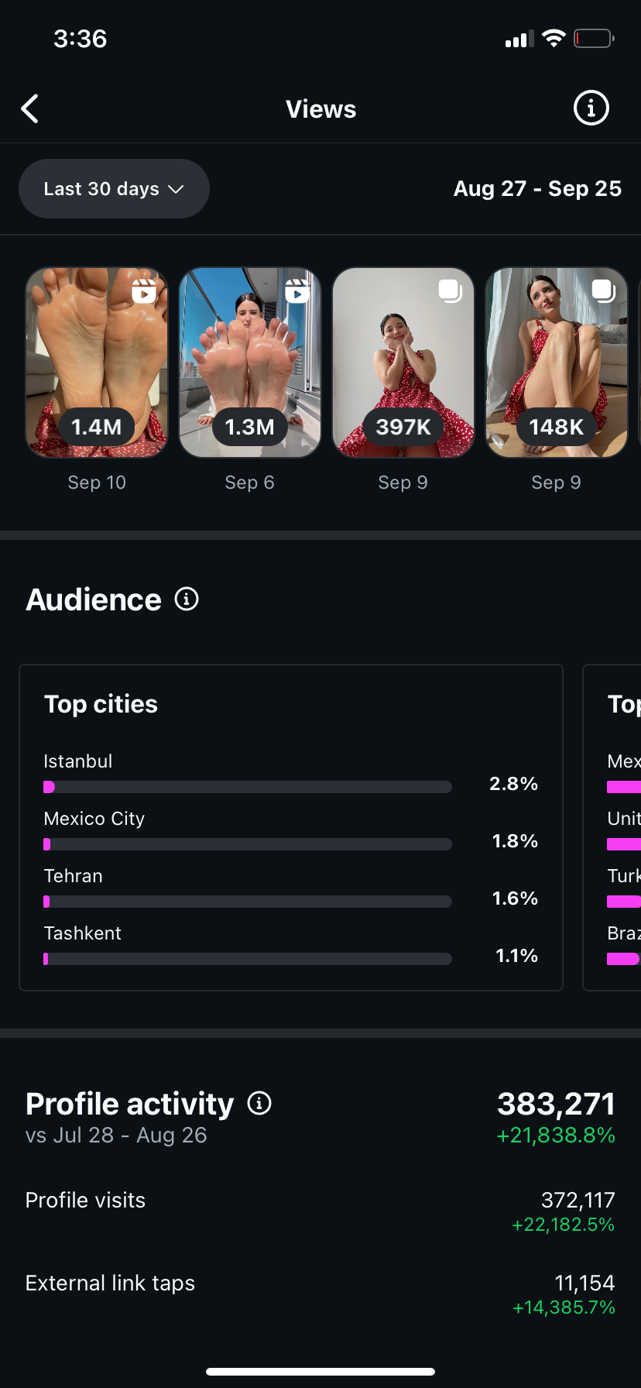Click the Reels icon on the 1.4M video
This screenshot has height=1388, width=641.
coord(142,292)
